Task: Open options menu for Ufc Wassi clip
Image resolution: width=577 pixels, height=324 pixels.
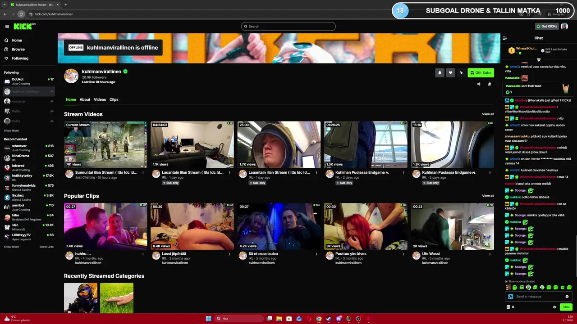Action: coord(490,254)
